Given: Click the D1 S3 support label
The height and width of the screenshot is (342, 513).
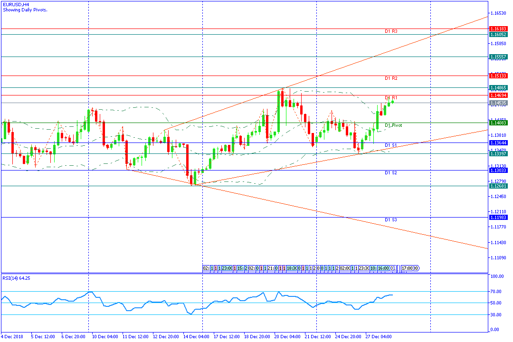Looking at the screenshot, I should [391, 220].
